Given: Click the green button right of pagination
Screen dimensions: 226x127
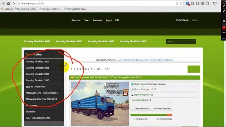Looking at the screenshot, I should [194, 69].
